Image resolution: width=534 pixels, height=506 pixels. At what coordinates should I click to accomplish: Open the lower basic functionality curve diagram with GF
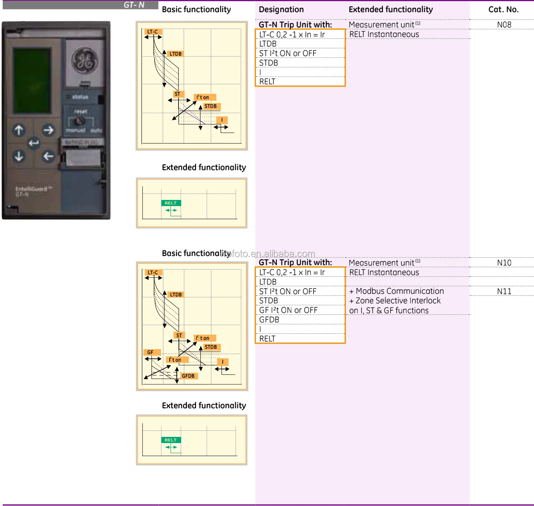coord(192,326)
